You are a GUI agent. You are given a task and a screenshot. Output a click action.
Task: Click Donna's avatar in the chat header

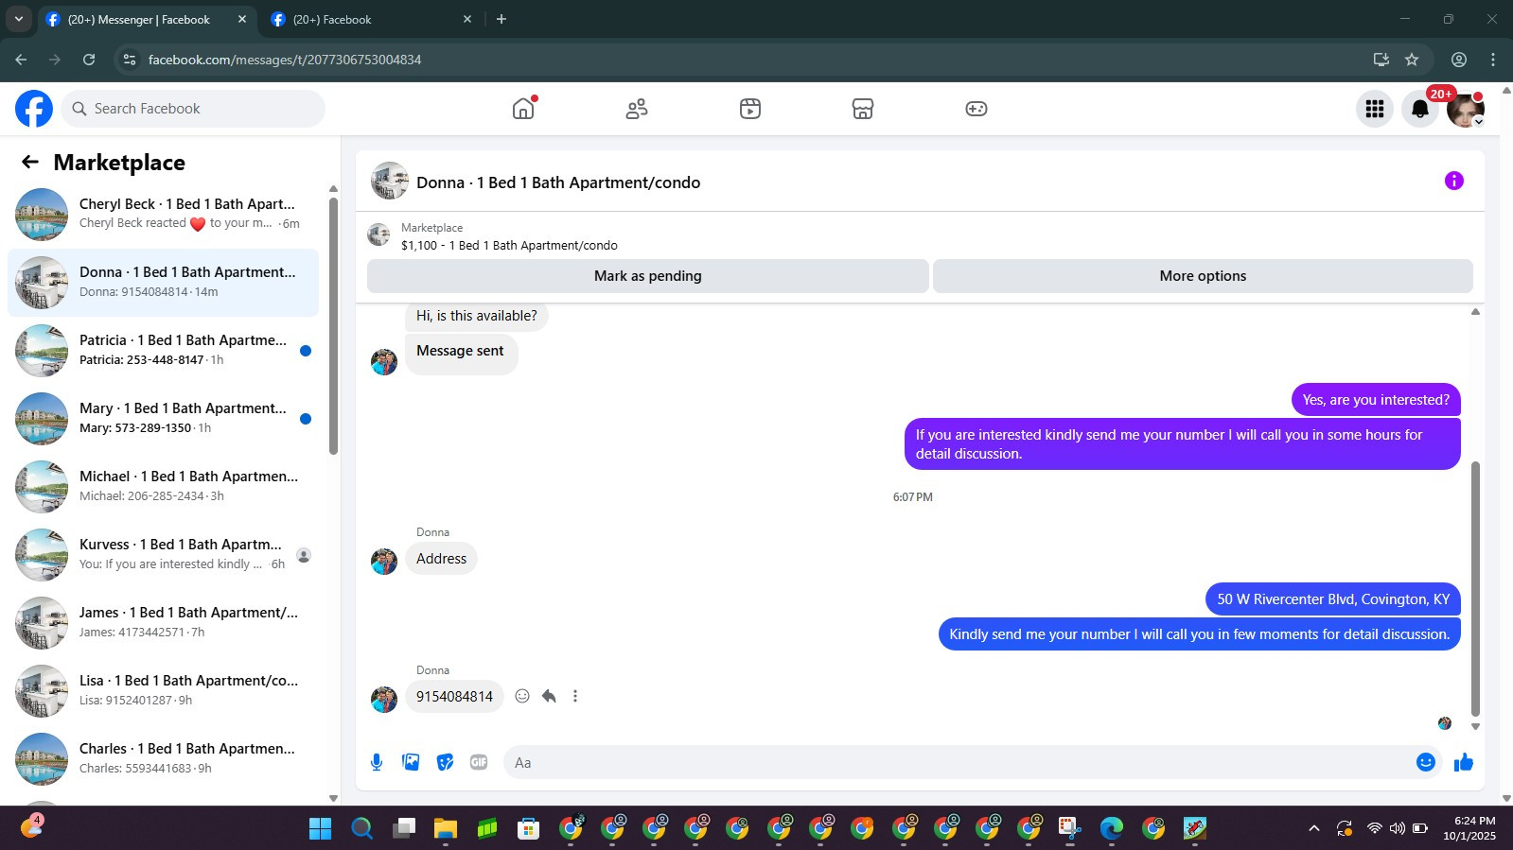click(x=390, y=181)
